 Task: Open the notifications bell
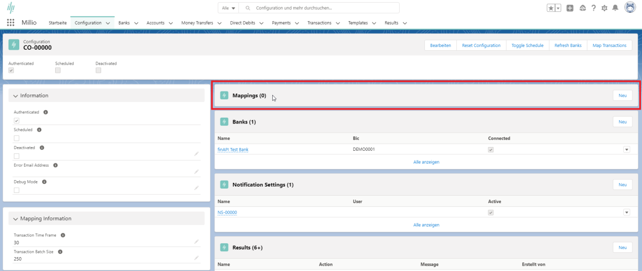click(615, 8)
